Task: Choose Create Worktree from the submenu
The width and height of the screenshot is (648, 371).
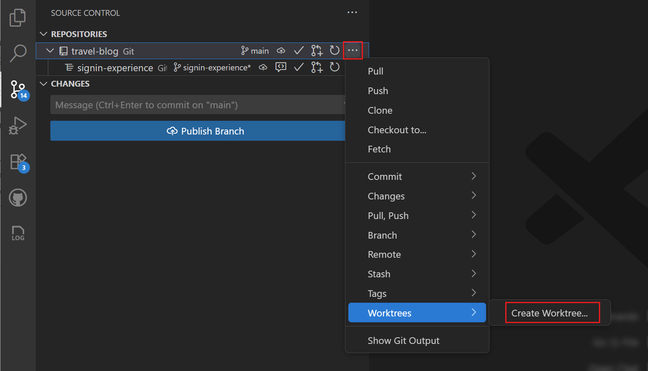Action: (x=552, y=313)
